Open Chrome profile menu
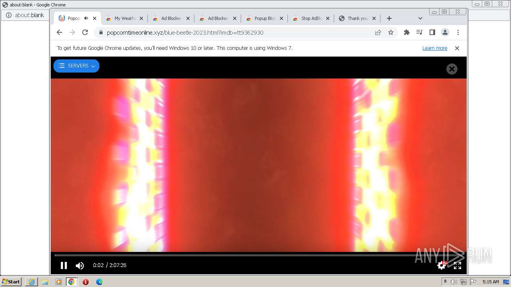This screenshot has width=511, height=287. (445, 33)
